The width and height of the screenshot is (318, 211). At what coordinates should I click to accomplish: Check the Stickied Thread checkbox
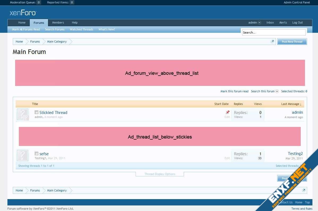(x=37, y=112)
